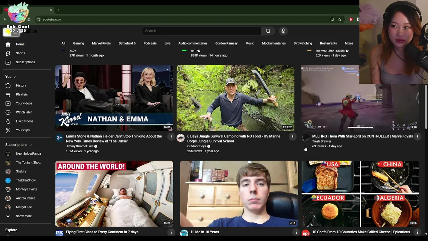Select the Live filter chip
Image resolution: width=428 pixels, height=241 pixels.
(x=168, y=43)
